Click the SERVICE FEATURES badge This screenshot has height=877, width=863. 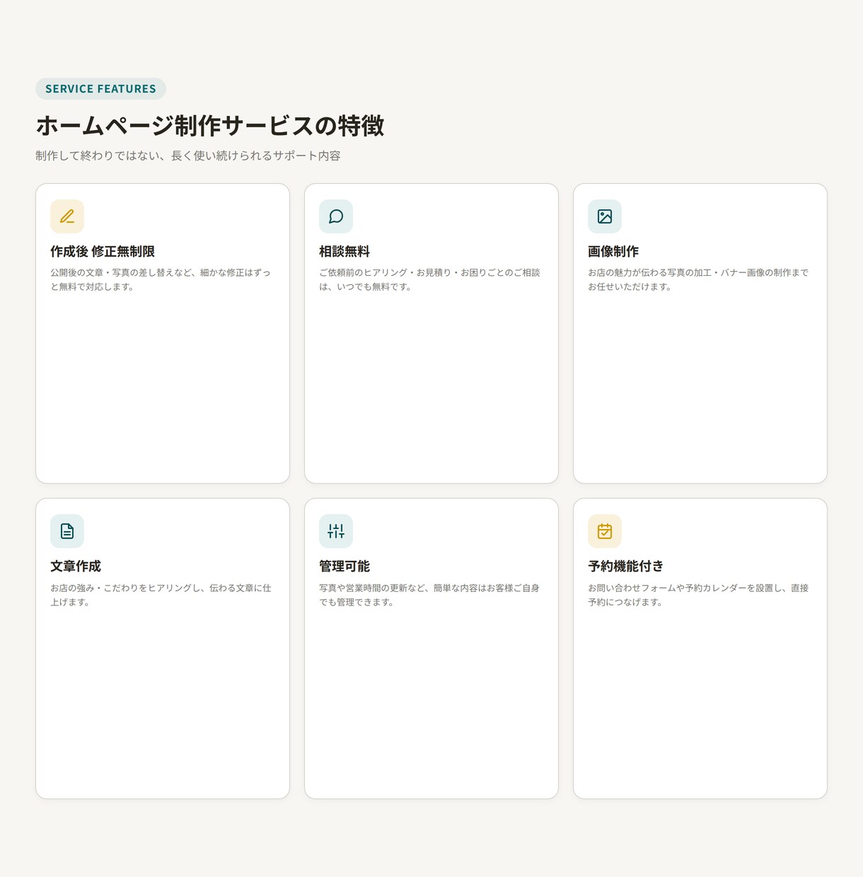tap(100, 89)
